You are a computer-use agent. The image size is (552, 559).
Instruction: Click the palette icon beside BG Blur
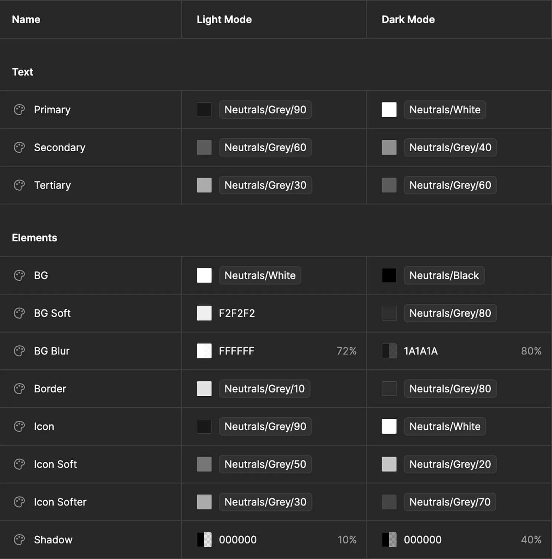(19, 350)
